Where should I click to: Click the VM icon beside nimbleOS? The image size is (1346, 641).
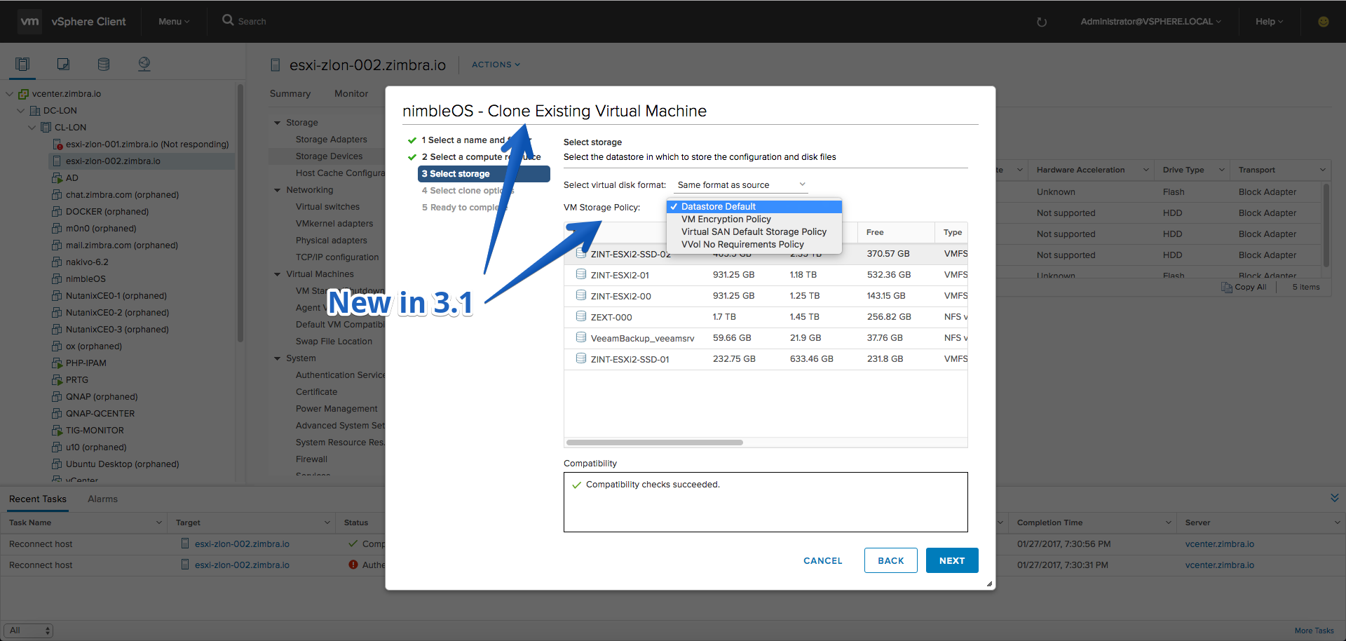click(x=57, y=278)
